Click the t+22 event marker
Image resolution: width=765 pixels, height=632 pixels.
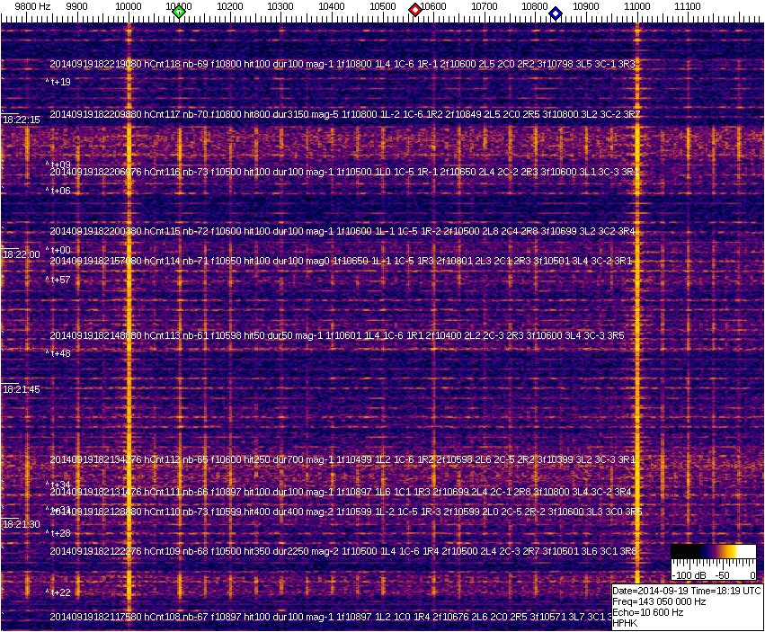pos(59,592)
